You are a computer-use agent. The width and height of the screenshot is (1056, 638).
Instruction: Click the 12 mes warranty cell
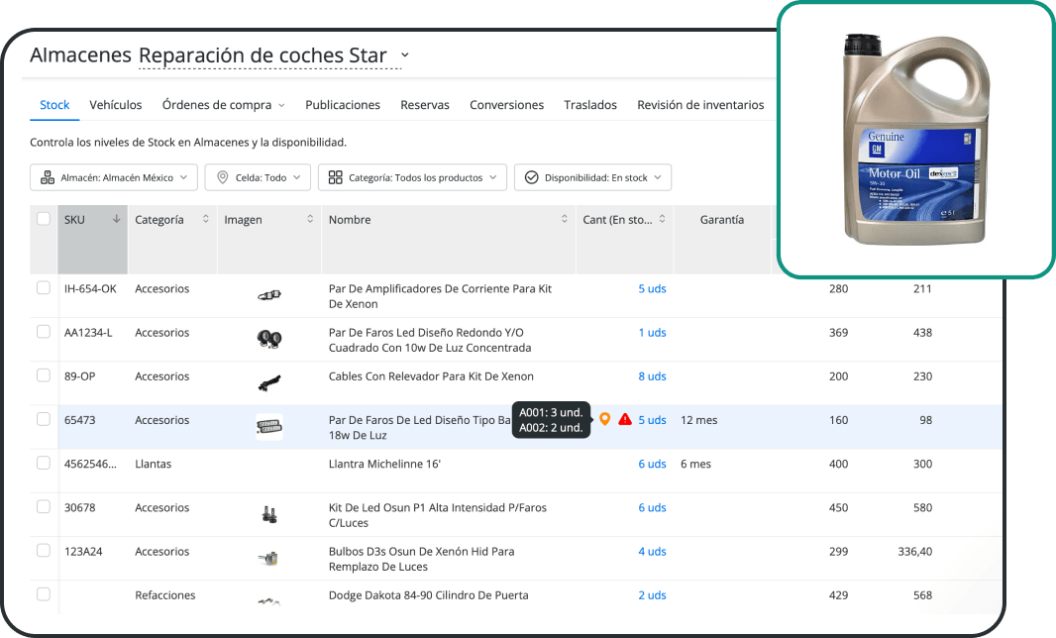click(699, 420)
